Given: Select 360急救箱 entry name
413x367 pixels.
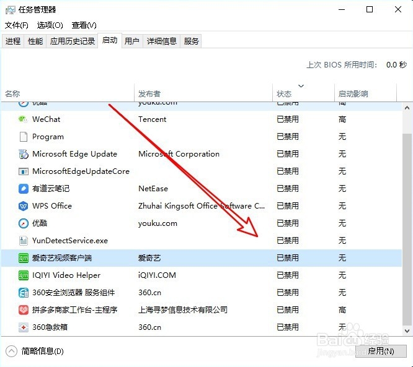Looking at the screenshot, I should click(50, 327).
